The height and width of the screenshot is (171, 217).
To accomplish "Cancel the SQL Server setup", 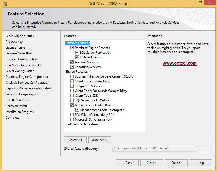I will click(x=176, y=163).
